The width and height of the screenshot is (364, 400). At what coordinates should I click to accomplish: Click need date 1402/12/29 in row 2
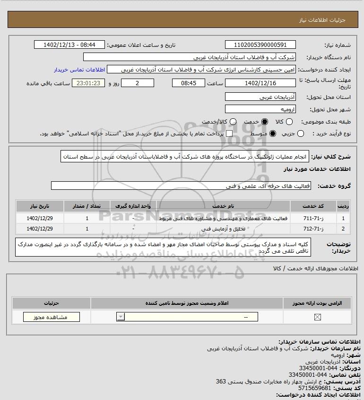(x=40, y=229)
